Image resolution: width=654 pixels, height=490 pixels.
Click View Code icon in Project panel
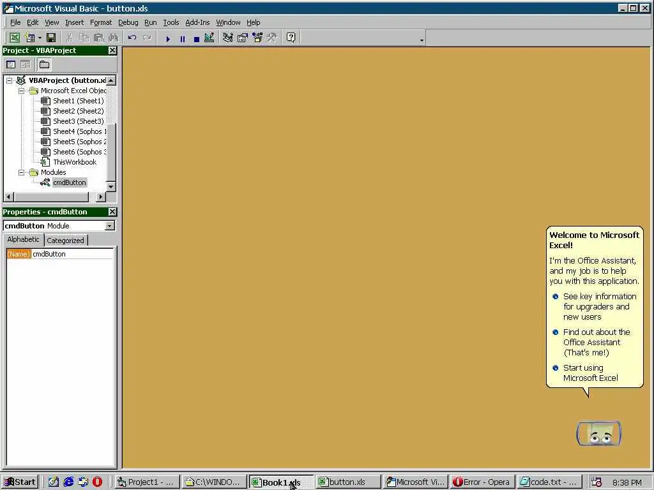tap(11, 64)
